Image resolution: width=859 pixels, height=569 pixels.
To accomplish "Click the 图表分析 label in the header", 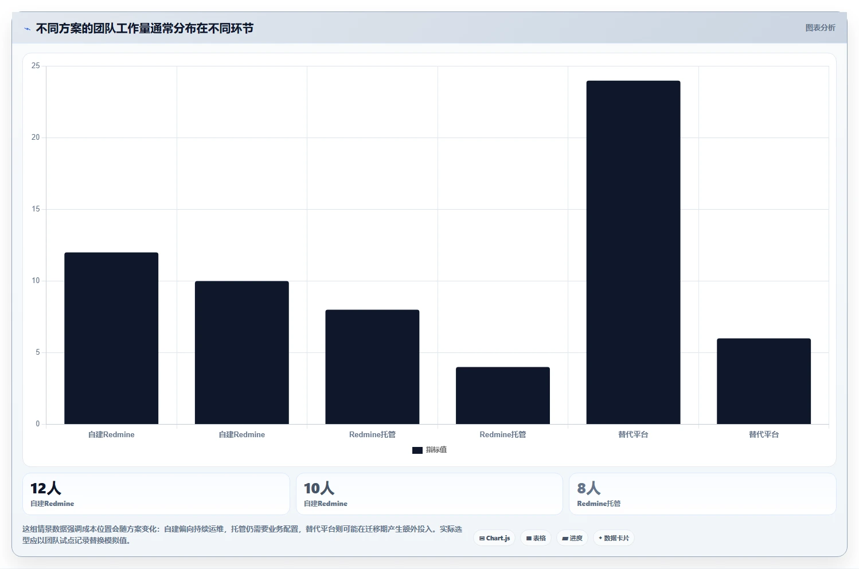I will (x=820, y=28).
